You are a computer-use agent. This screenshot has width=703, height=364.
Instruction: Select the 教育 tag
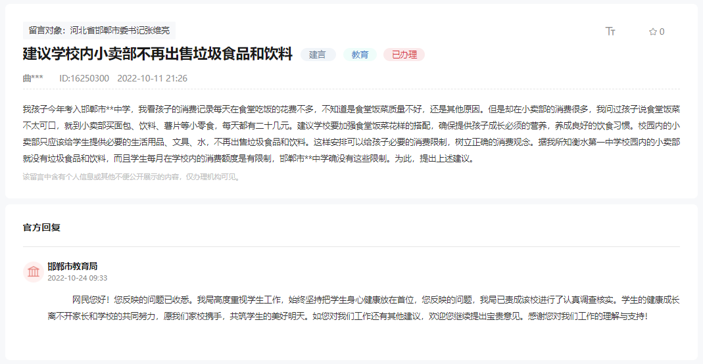[360, 55]
